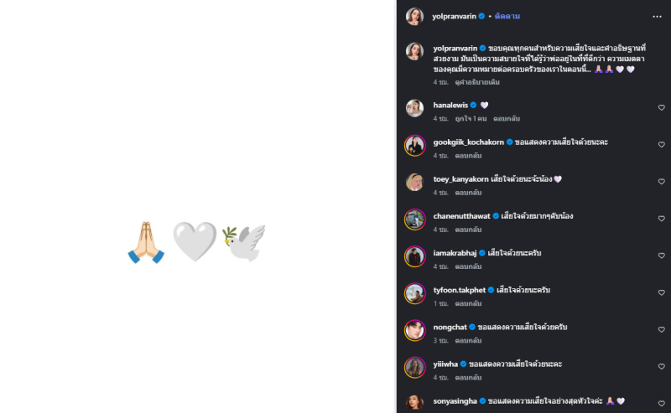Tap heart icon beside yiiwha's comment
Image resolution: width=671 pixels, height=413 pixels.
pyautogui.click(x=661, y=366)
